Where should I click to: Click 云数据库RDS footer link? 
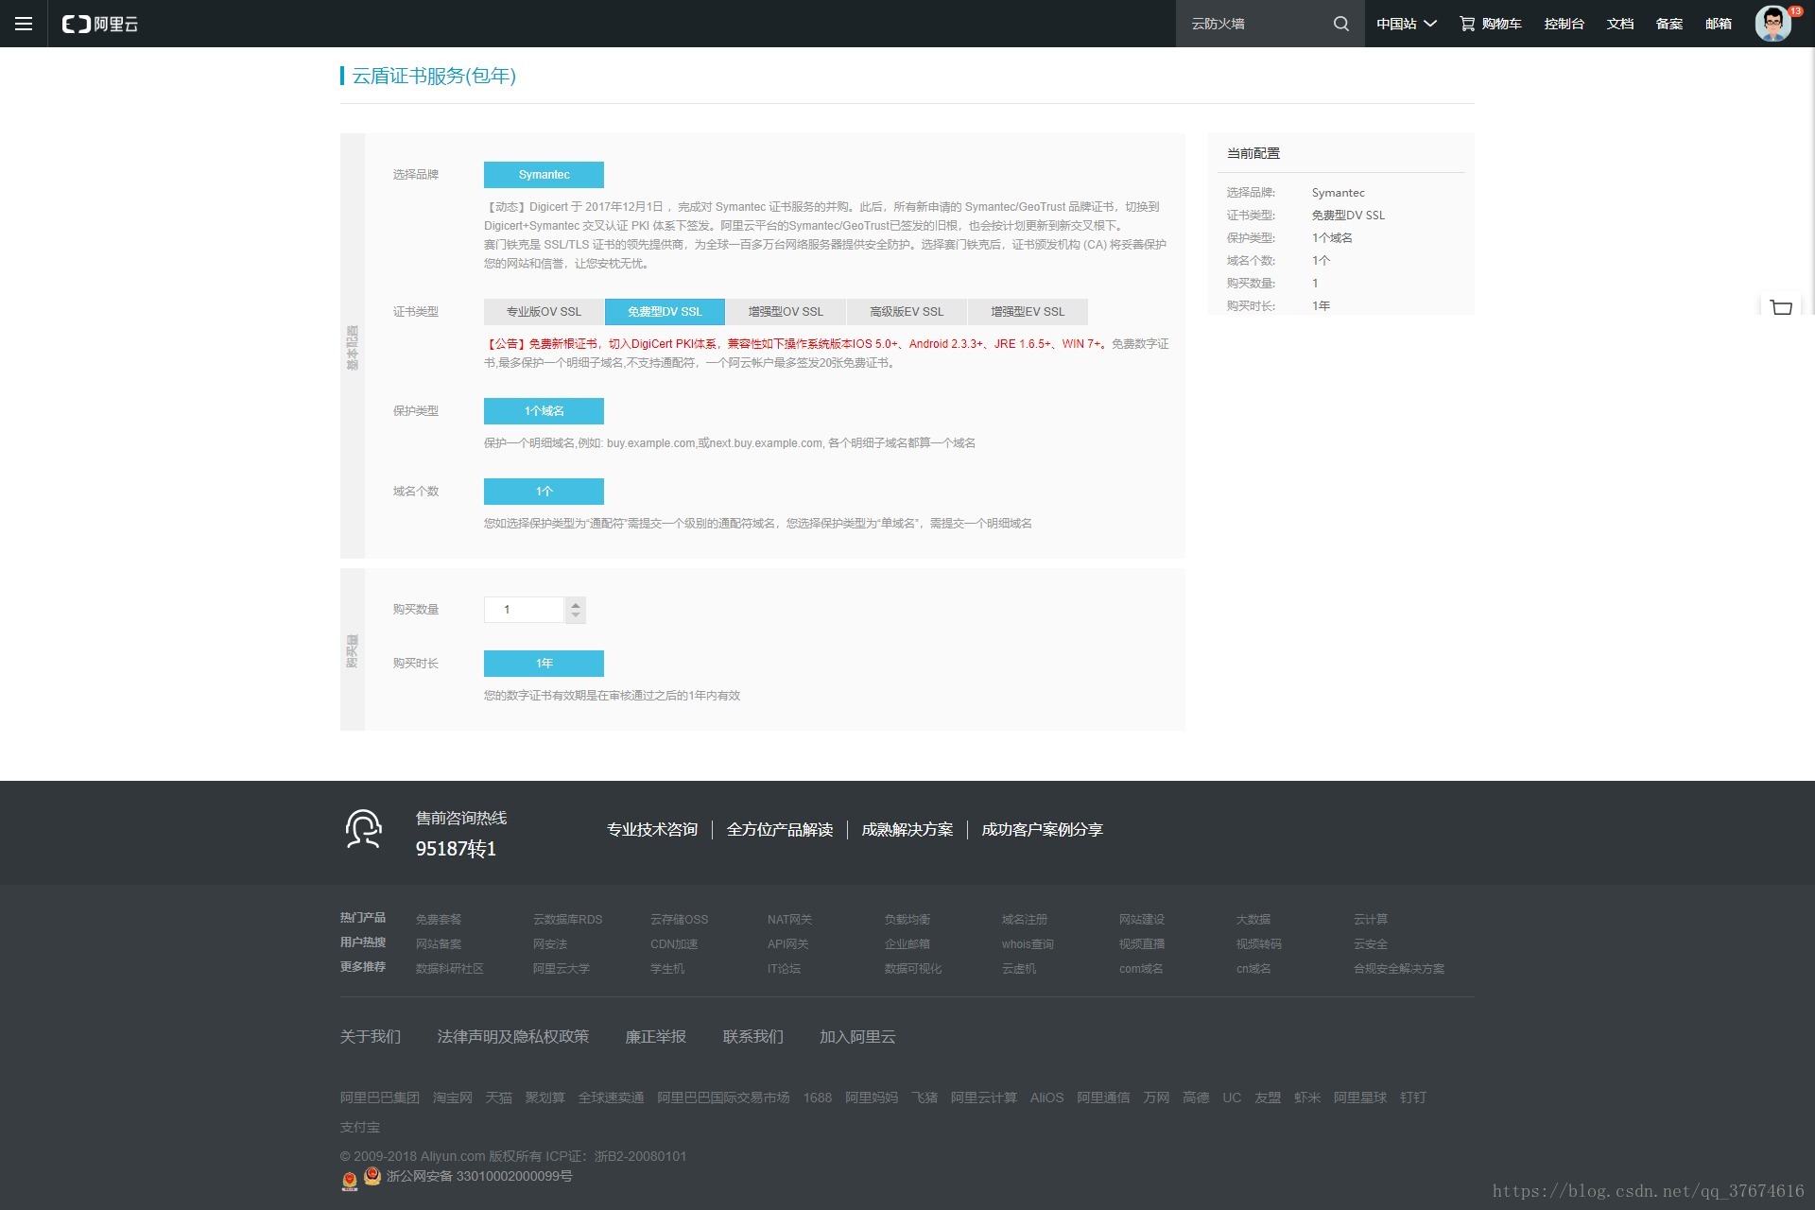click(567, 920)
